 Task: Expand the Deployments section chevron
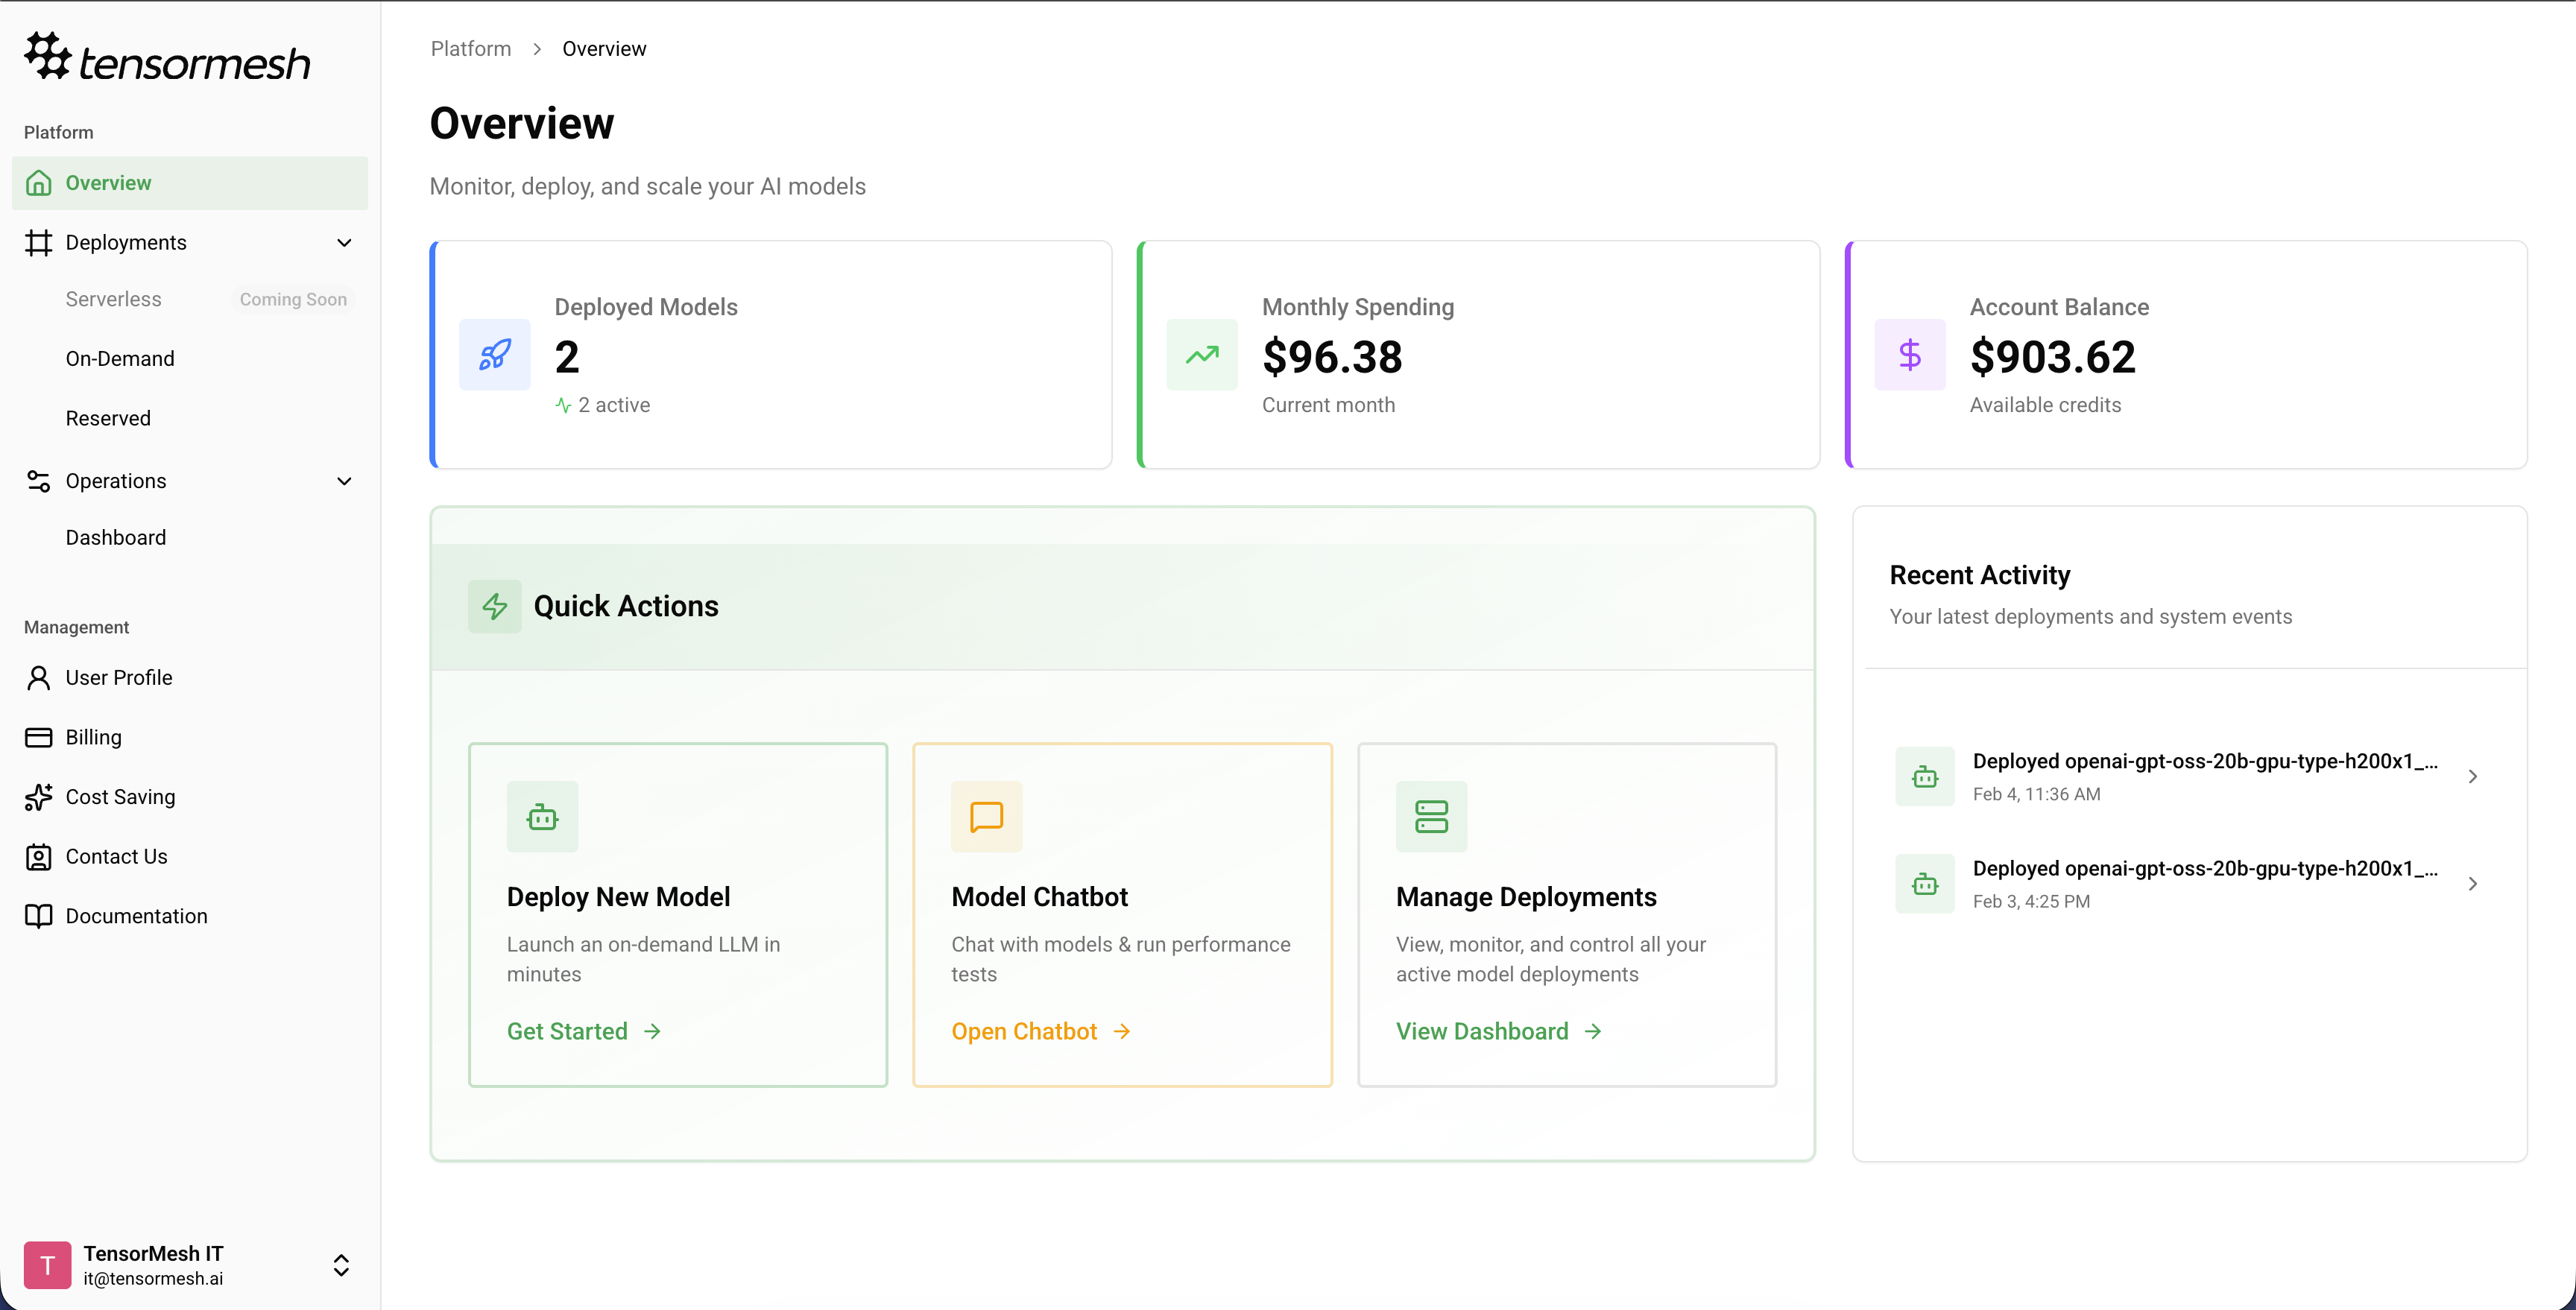point(344,242)
